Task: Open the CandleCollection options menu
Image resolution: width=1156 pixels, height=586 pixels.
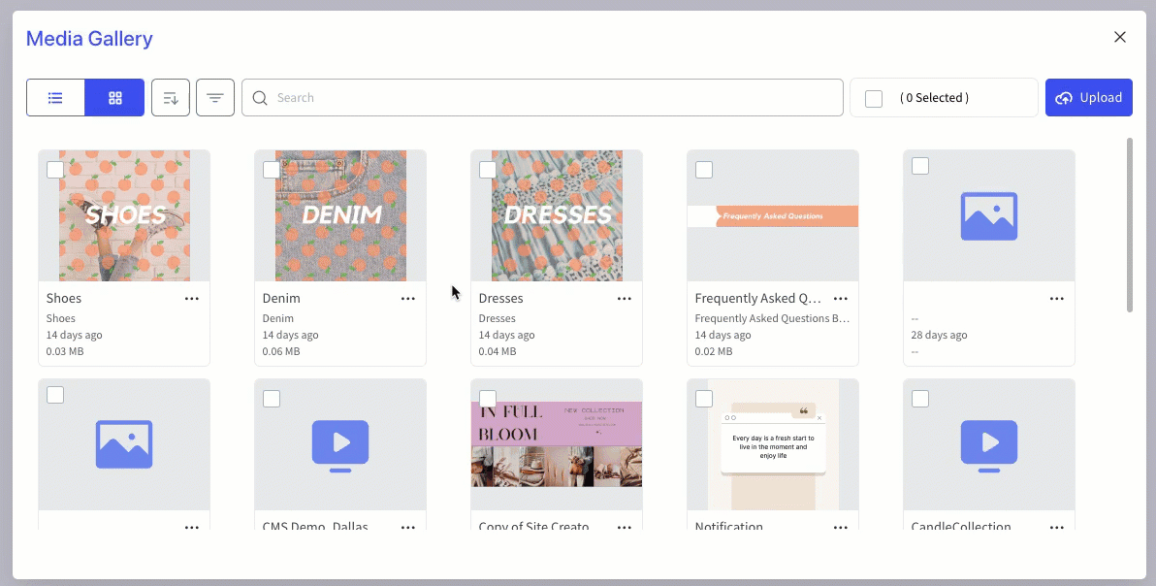Action: tap(1056, 527)
